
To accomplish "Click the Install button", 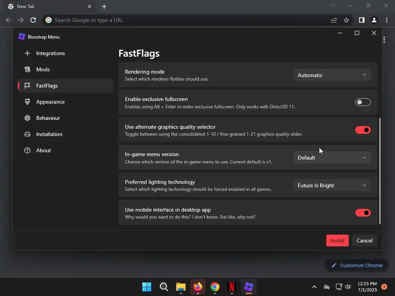I will [337, 240].
